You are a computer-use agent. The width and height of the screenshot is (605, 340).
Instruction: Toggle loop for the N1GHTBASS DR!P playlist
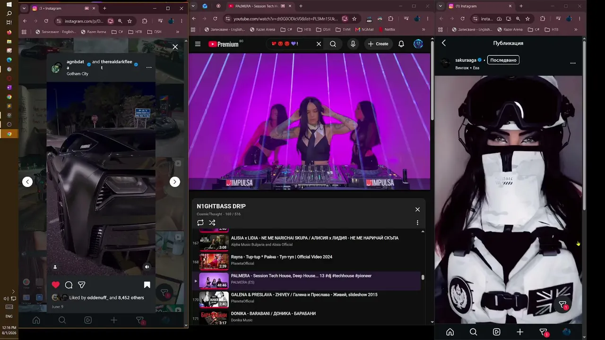[x=200, y=222]
